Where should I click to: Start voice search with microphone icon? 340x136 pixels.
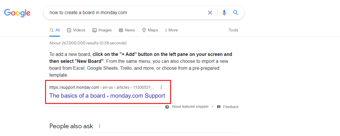pos(224,13)
